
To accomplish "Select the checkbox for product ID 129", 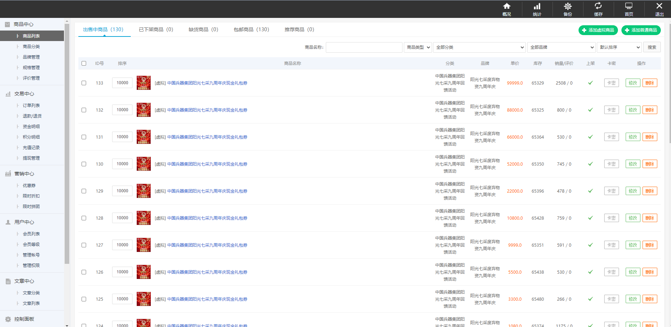I will pyautogui.click(x=84, y=191).
